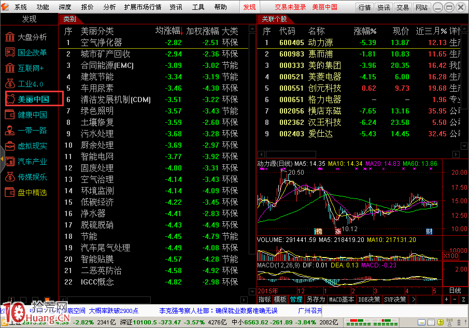Click the lock icon in the status bar
Viewport: 469px width, 328px height.
tap(5, 322)
